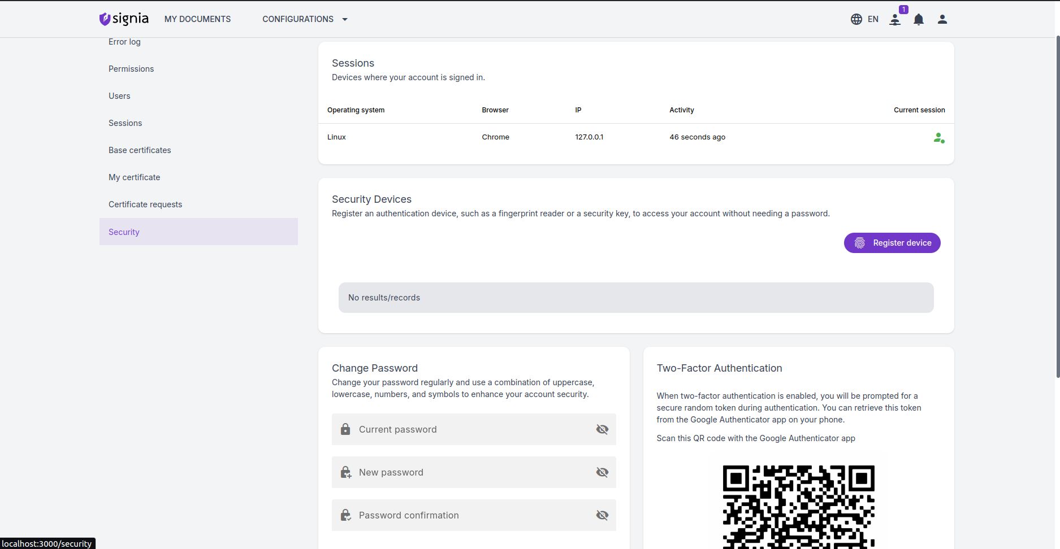The image size is (1060, 549).
Task: Toggle visibility of New password
Action: pos(602,472)
